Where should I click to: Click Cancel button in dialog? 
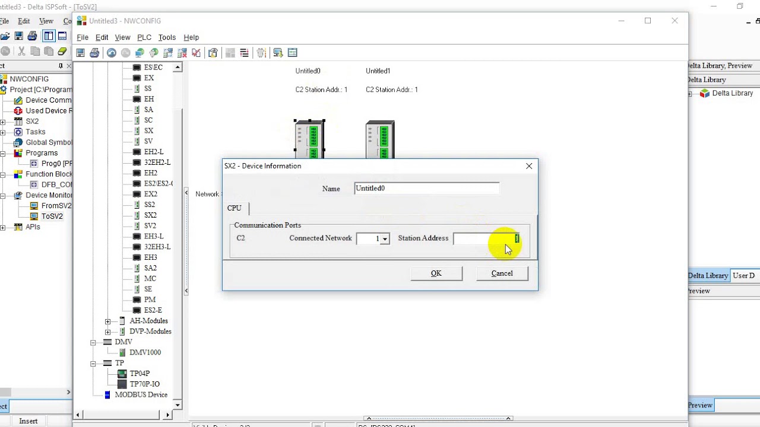(502, 273)
